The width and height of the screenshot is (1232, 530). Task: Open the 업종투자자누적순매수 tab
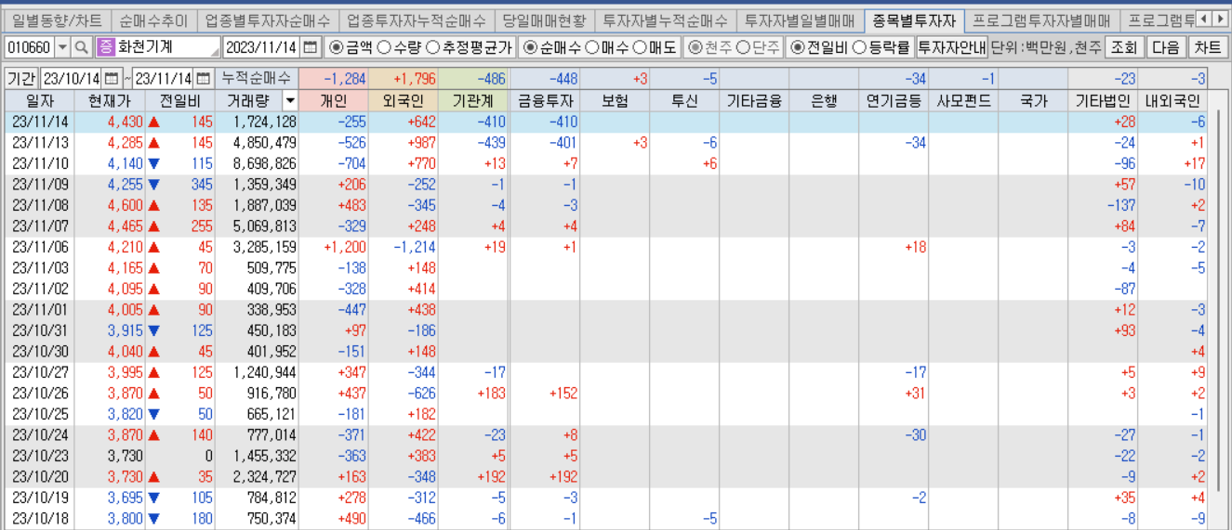[416, 19]
